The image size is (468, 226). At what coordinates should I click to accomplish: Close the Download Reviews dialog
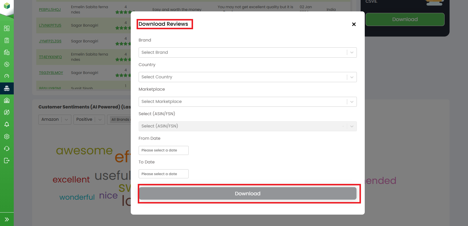354,24
